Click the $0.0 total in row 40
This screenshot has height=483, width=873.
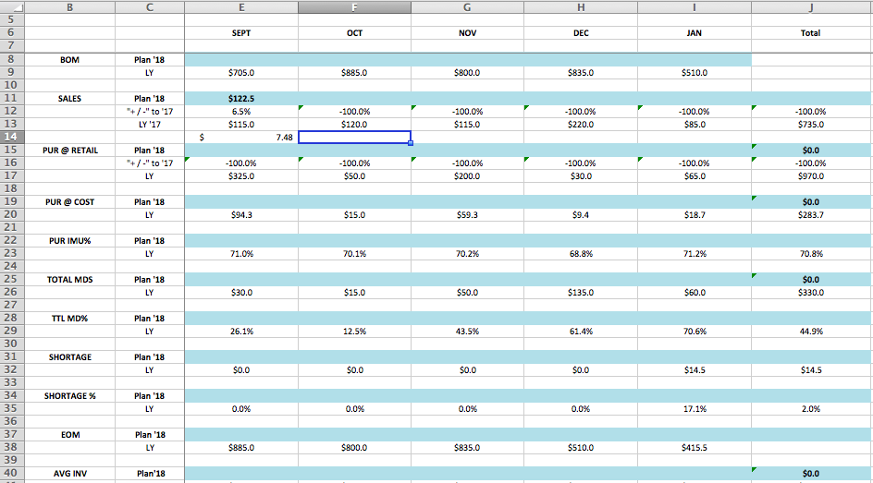point(812,473)
